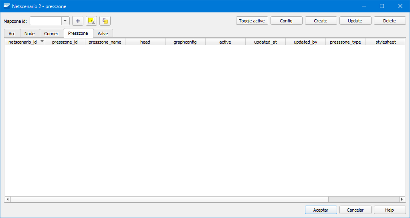Click the Toggle active button
Image resolution: width=410 pixels, height=218 pixels.
[x=252, y=21]
